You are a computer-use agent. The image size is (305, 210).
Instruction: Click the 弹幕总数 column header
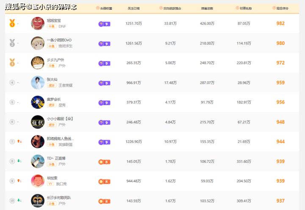[x=207, y=8]
